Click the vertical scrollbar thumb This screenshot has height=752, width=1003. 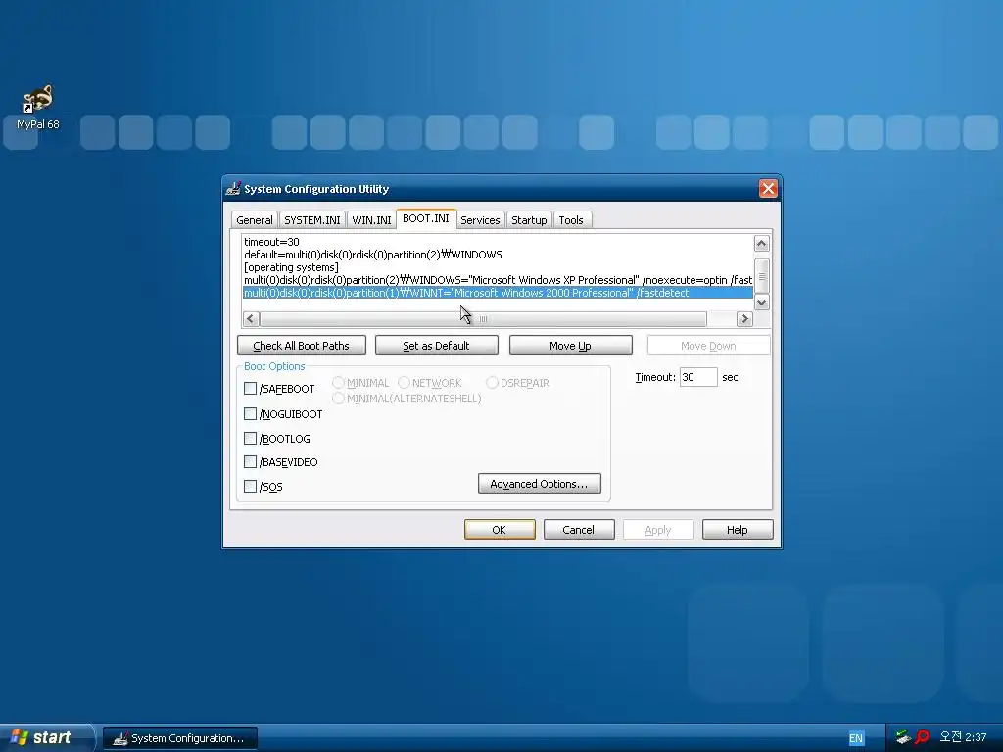coord(761,276)
